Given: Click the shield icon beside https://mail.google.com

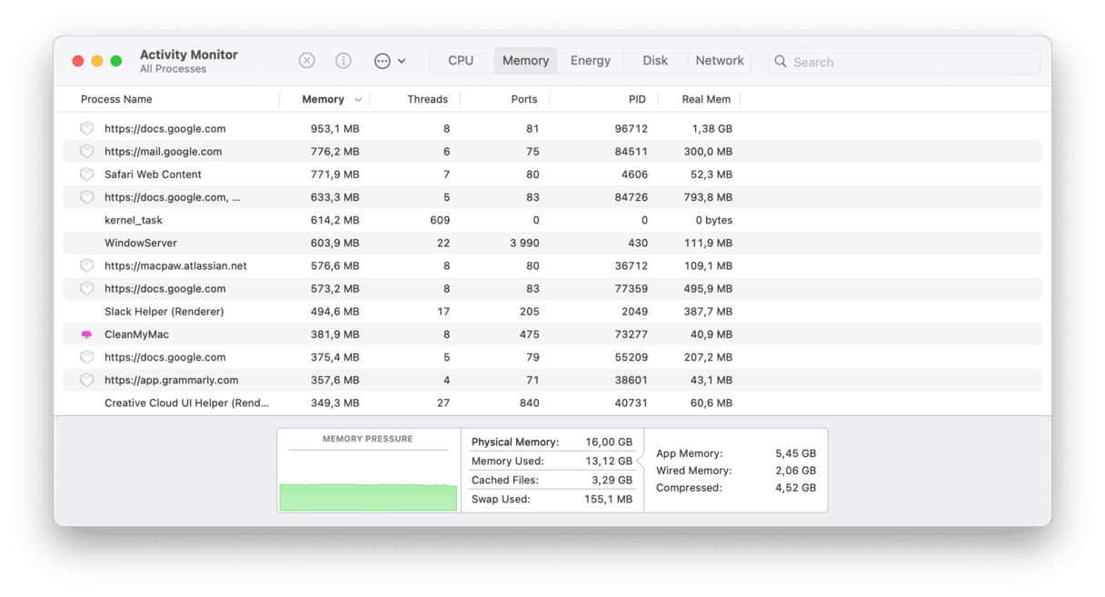Looking at the screenshot, I should (x=87, y=152).
